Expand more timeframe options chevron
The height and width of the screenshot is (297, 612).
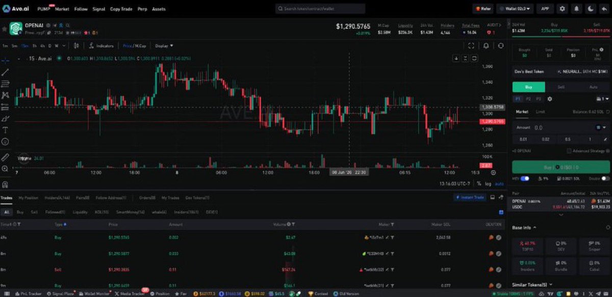click(x=64, y=46)
